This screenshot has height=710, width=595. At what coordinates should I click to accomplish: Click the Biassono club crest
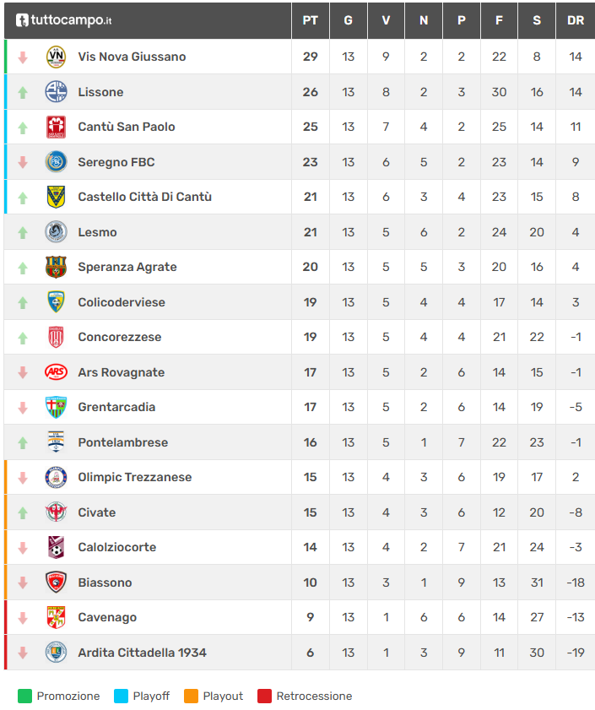pos(56,583)
